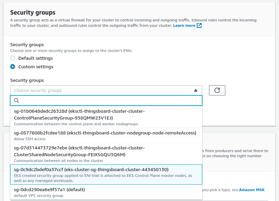
Task: Click "default VPC security group" description text
Action: coord(38,196)
